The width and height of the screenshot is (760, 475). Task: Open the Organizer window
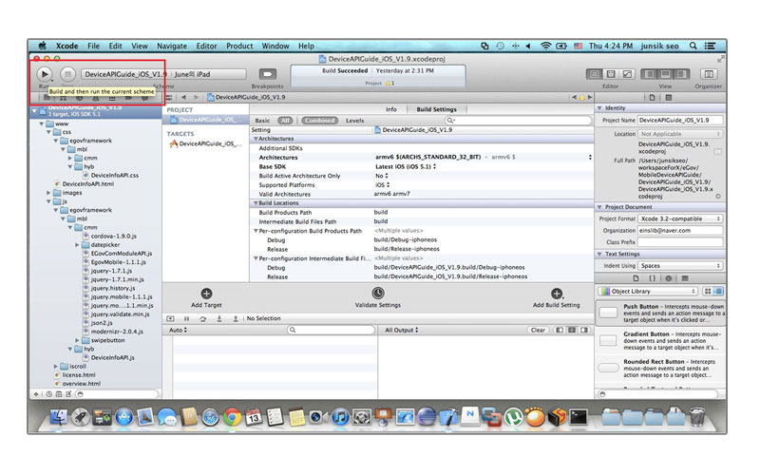click(708, 73)
